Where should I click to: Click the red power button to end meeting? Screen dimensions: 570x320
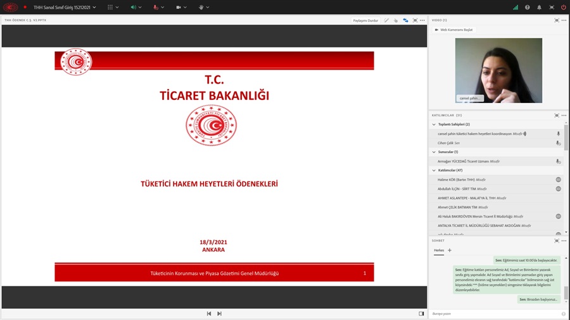pos(563,7)
